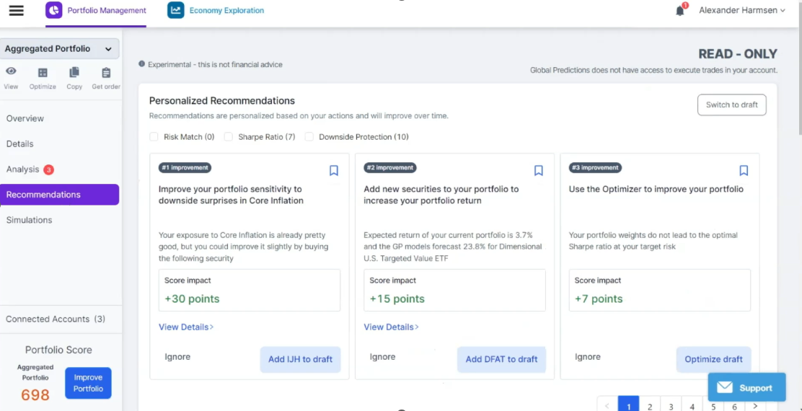Click the View eye icon
Screen dimensions: 802x411
tap(11, 72)
